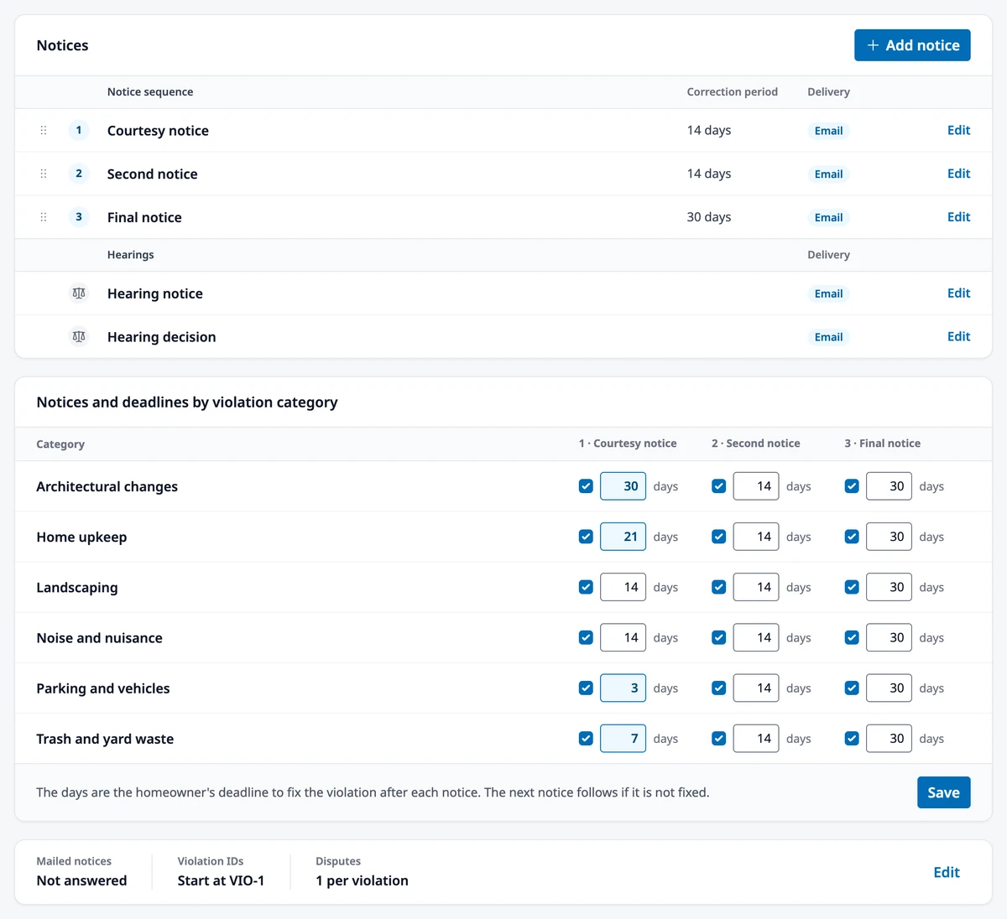Click the scales icon beside Hearing notice
The image size is (1007, 919).
coord(79,293)
